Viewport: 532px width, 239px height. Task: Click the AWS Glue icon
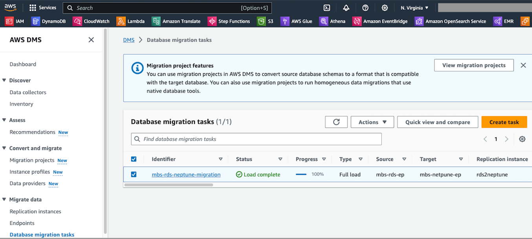click(x=285, y=21)
